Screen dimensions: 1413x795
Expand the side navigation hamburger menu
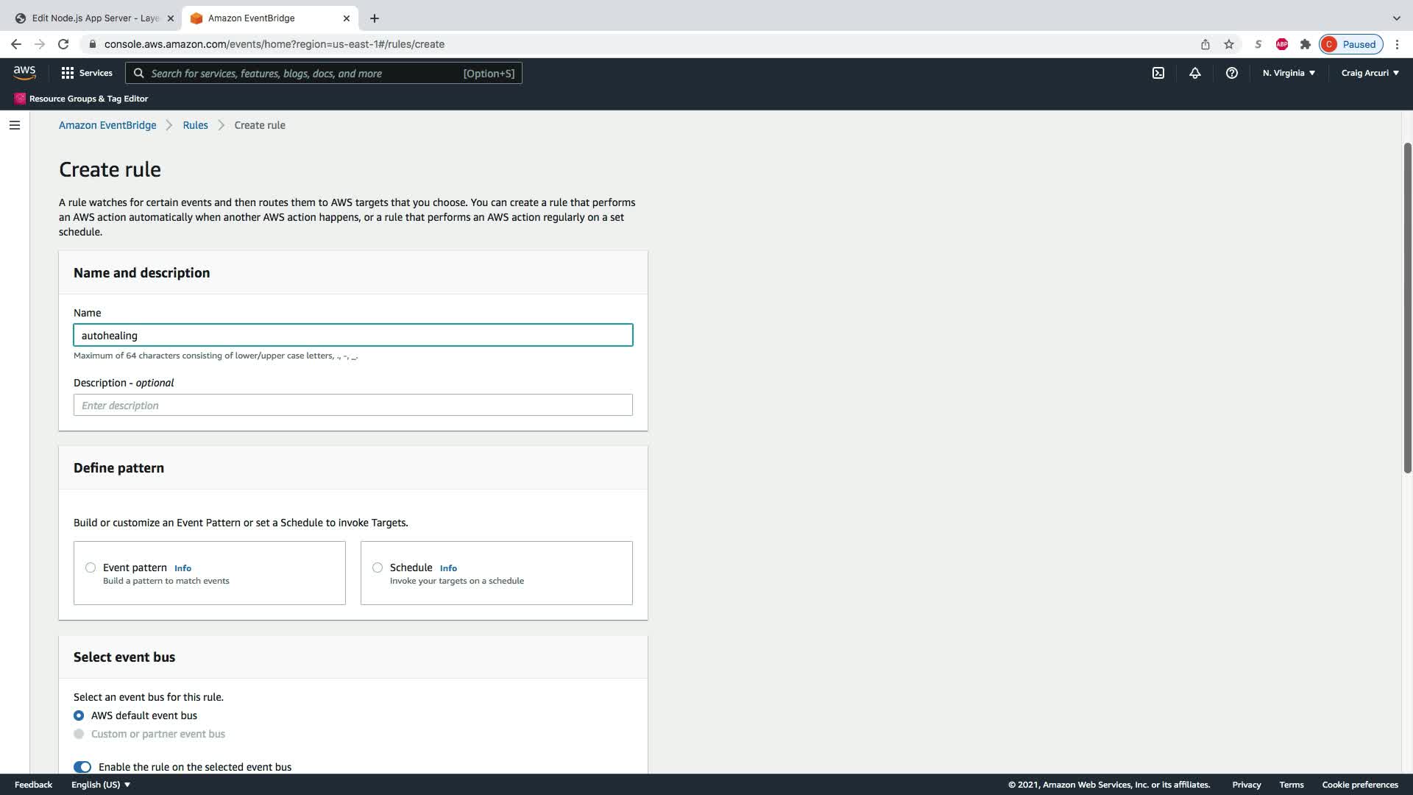[x=14, y=125]
